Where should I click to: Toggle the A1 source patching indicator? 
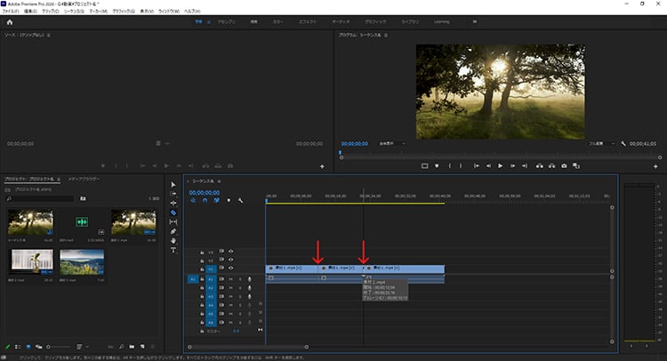point(193,279)
